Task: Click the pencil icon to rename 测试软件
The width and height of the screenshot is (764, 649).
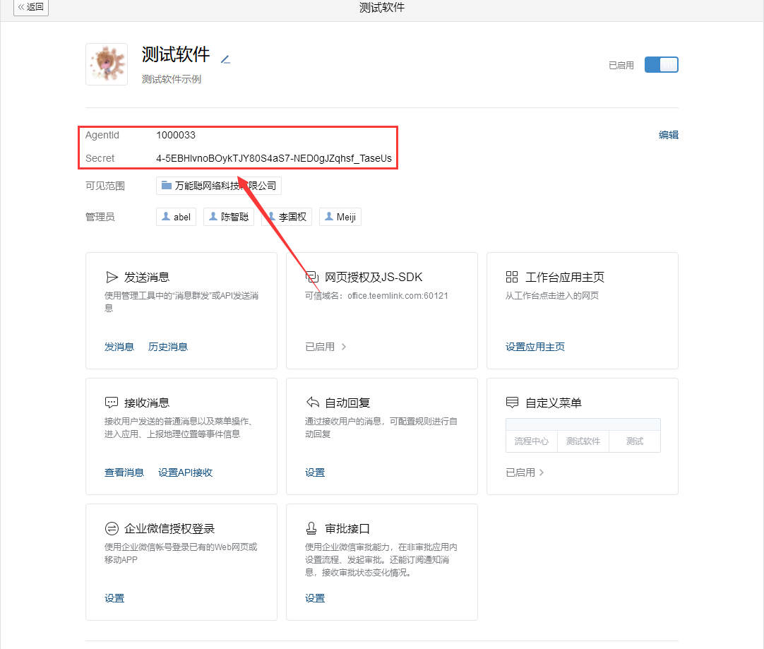Action: (225, 60)
